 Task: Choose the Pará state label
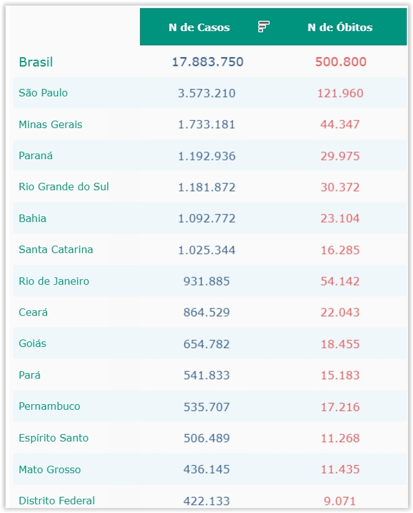coord(30,375)
